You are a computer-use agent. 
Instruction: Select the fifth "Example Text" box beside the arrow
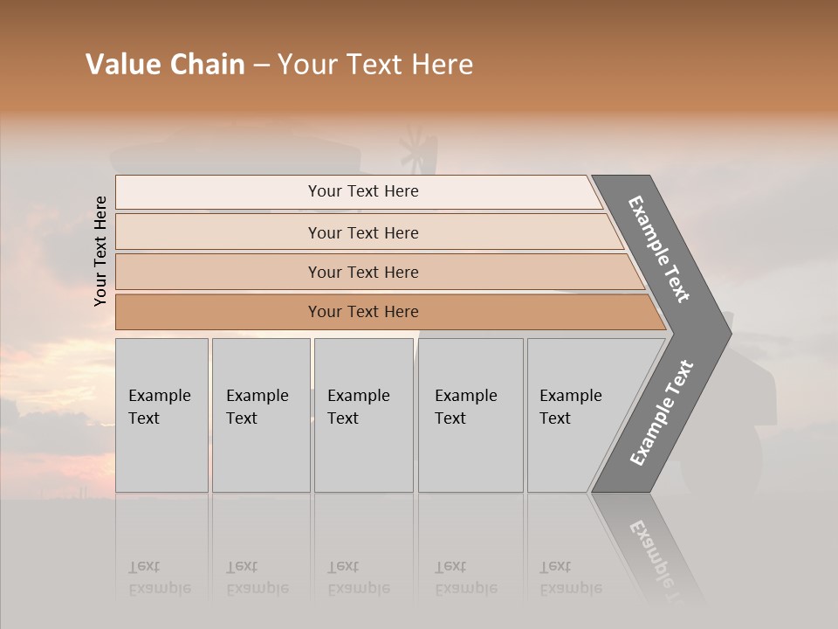(580, 415)
